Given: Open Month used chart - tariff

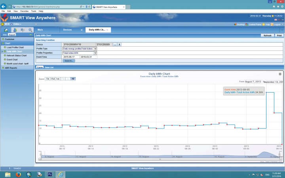Looking at the screenshot, I should coord(17,64).
